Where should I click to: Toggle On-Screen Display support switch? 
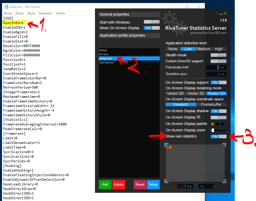point(218,82)
